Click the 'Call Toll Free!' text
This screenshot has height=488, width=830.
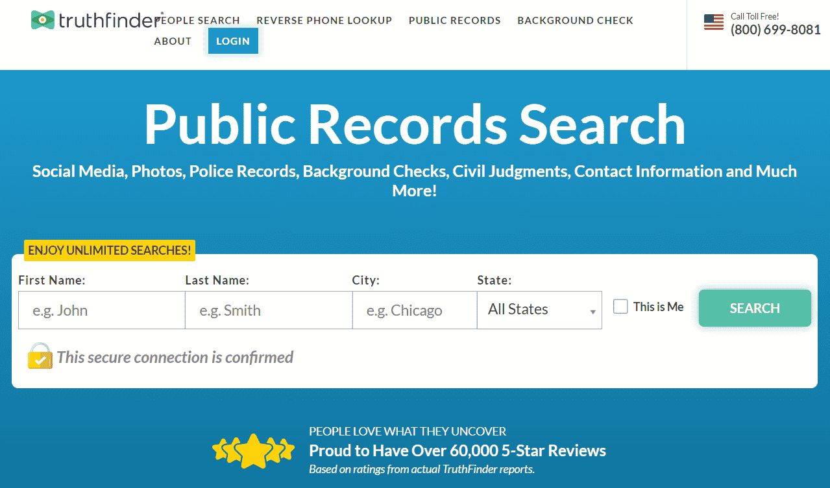[x=755, y=16]
